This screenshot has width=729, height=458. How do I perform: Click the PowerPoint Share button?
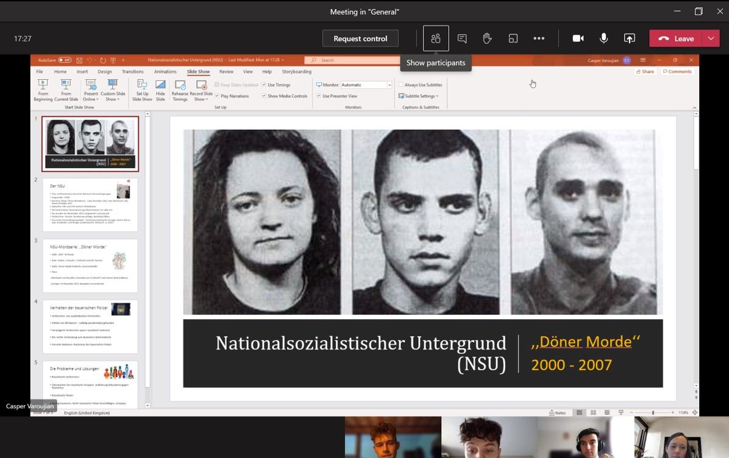tap(644, 71)
